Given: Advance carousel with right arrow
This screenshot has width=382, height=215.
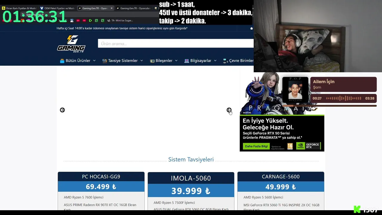Looking at the screenshot, I should [229, 110].
